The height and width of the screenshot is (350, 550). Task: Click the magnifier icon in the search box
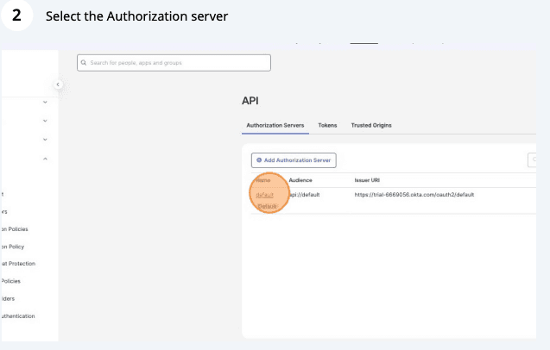[84, 63]
